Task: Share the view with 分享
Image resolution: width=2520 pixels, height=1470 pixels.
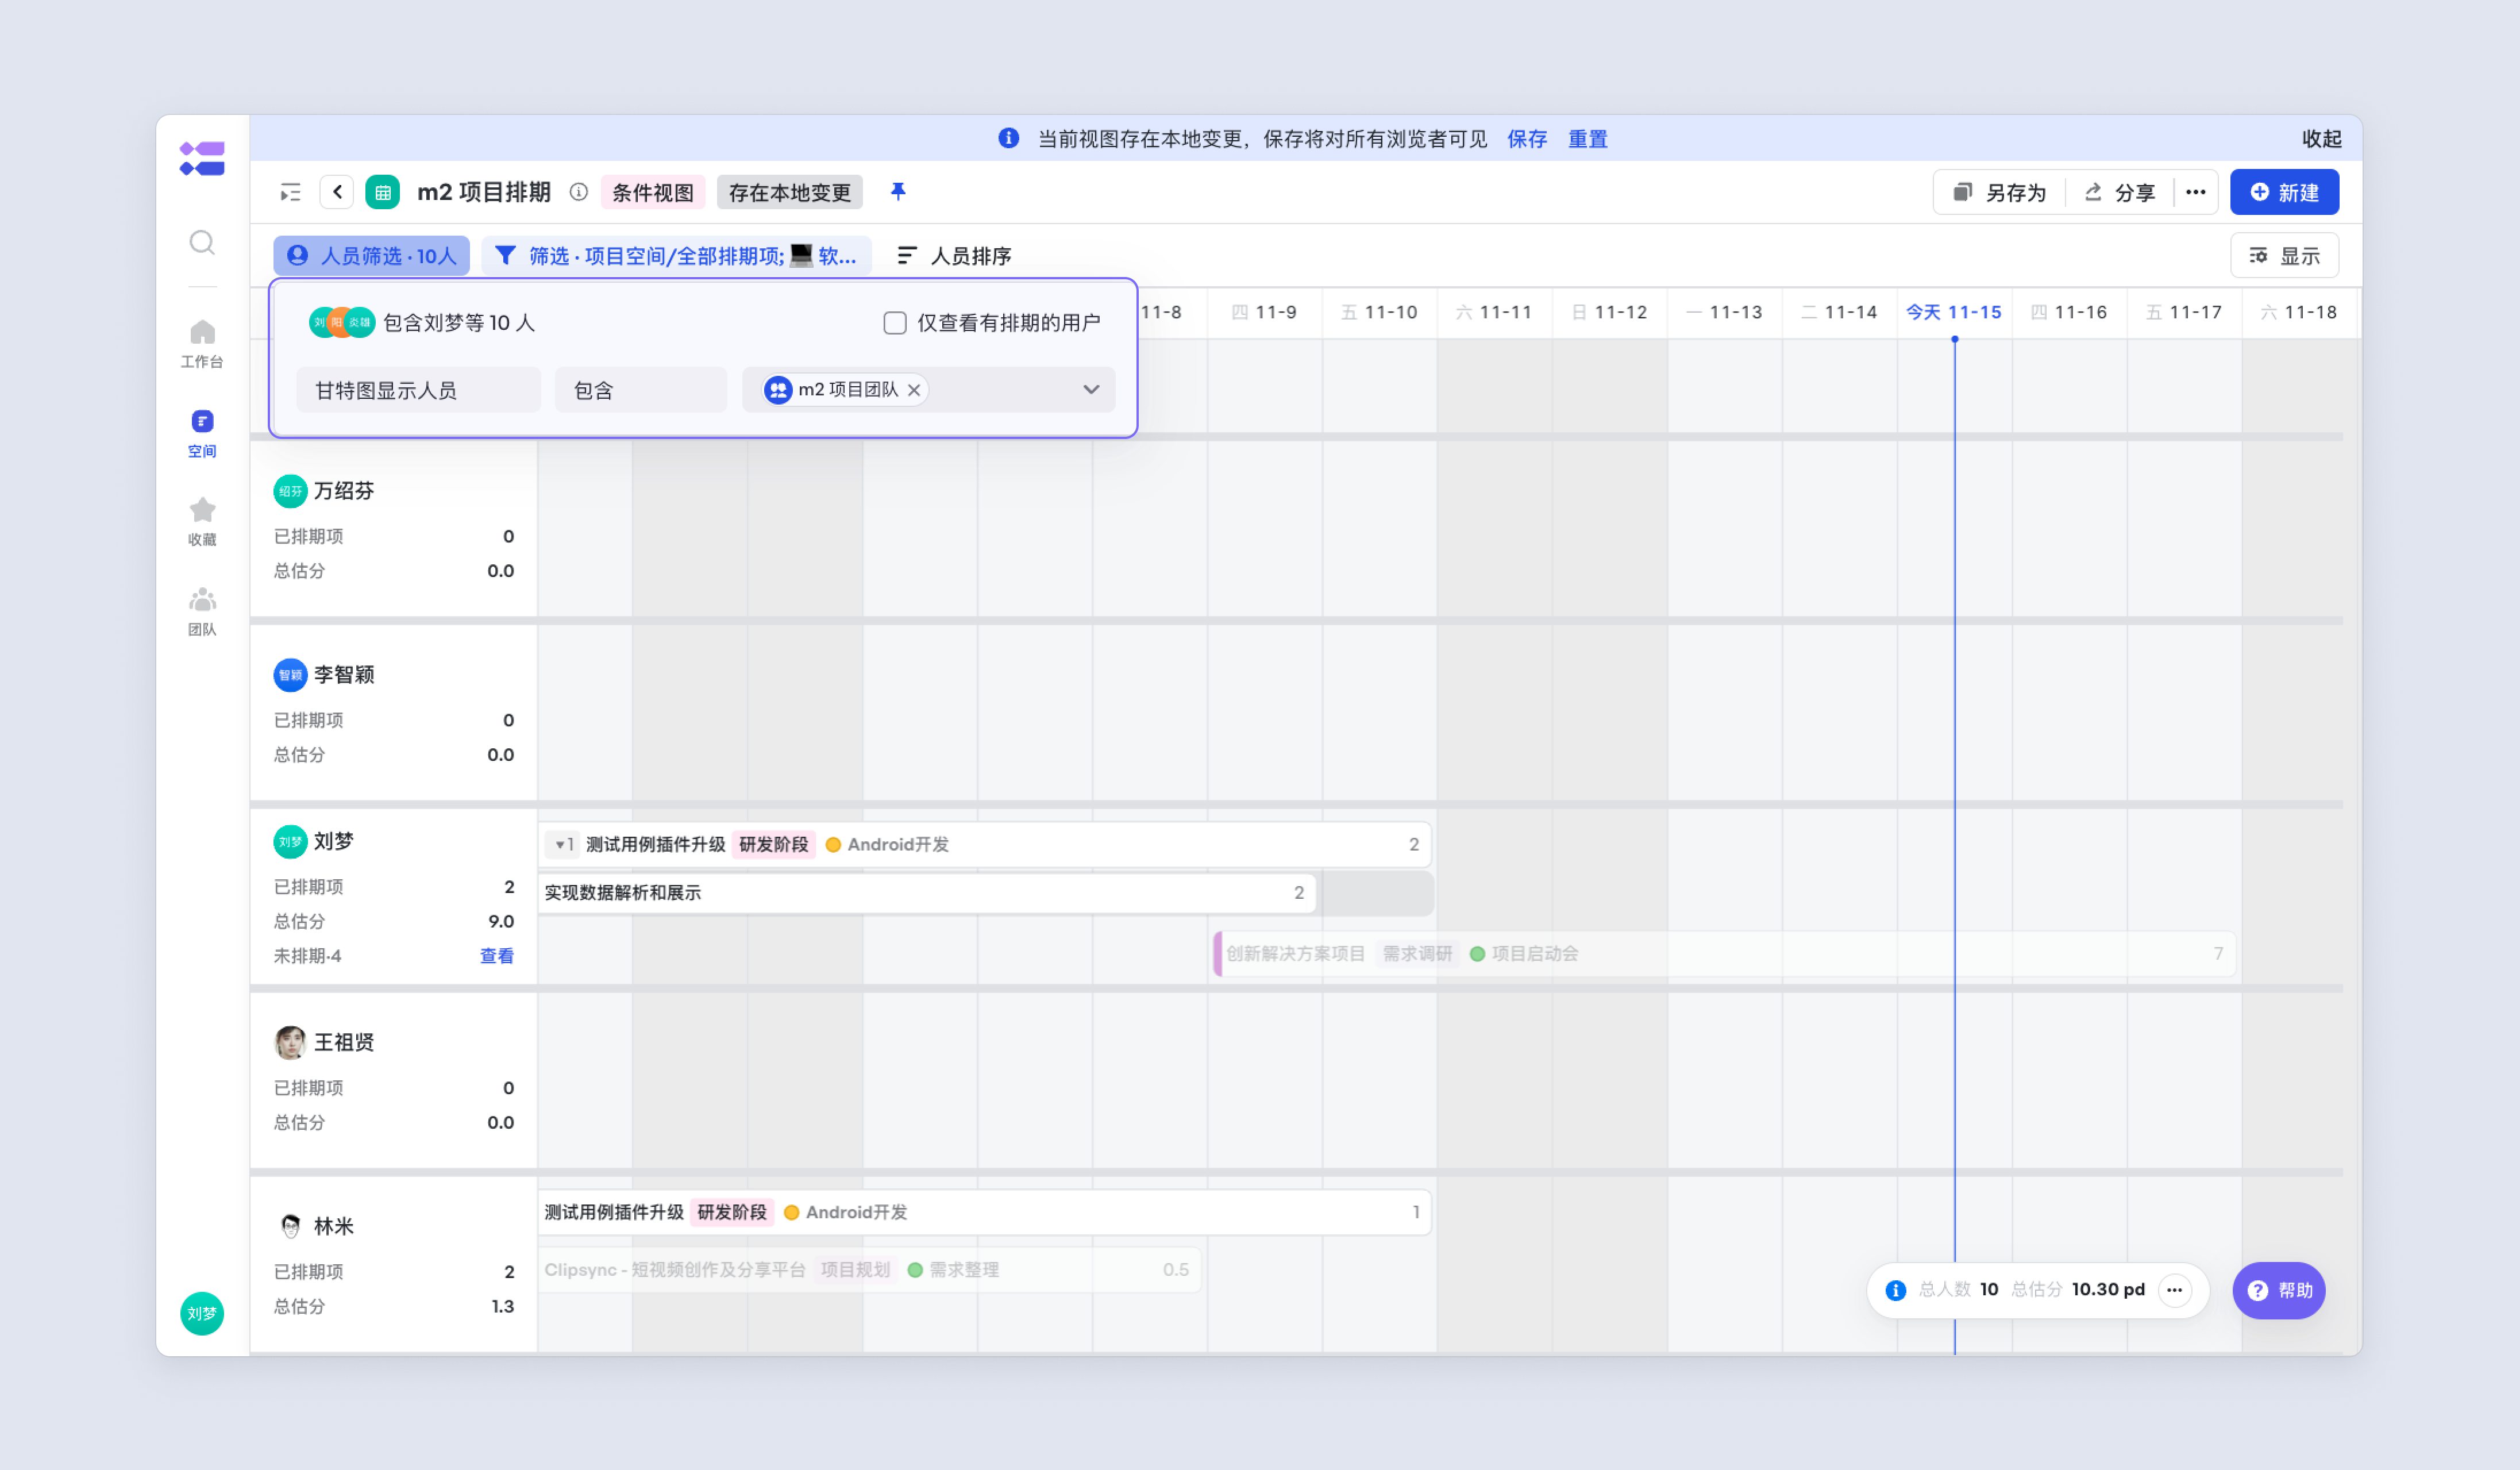Action: pyautogui.click(x=2119, y=192)
